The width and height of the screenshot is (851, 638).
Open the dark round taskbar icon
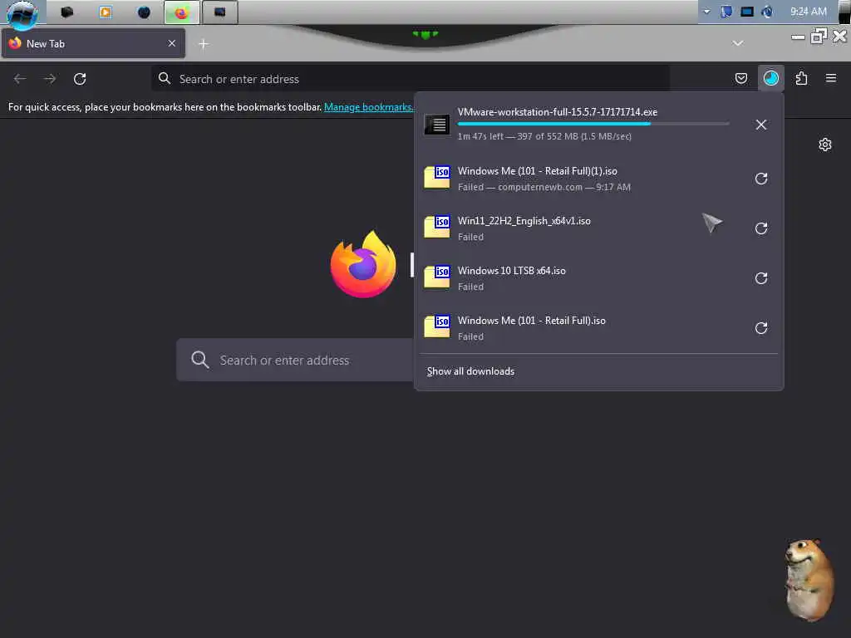144,12
